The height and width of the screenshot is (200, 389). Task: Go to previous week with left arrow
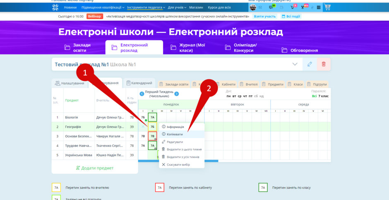coord(142,94)
